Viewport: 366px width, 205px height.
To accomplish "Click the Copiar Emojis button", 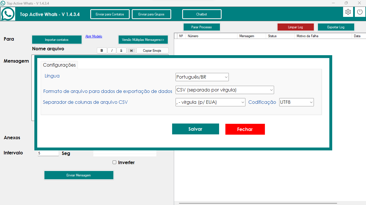I will point(152,51).
